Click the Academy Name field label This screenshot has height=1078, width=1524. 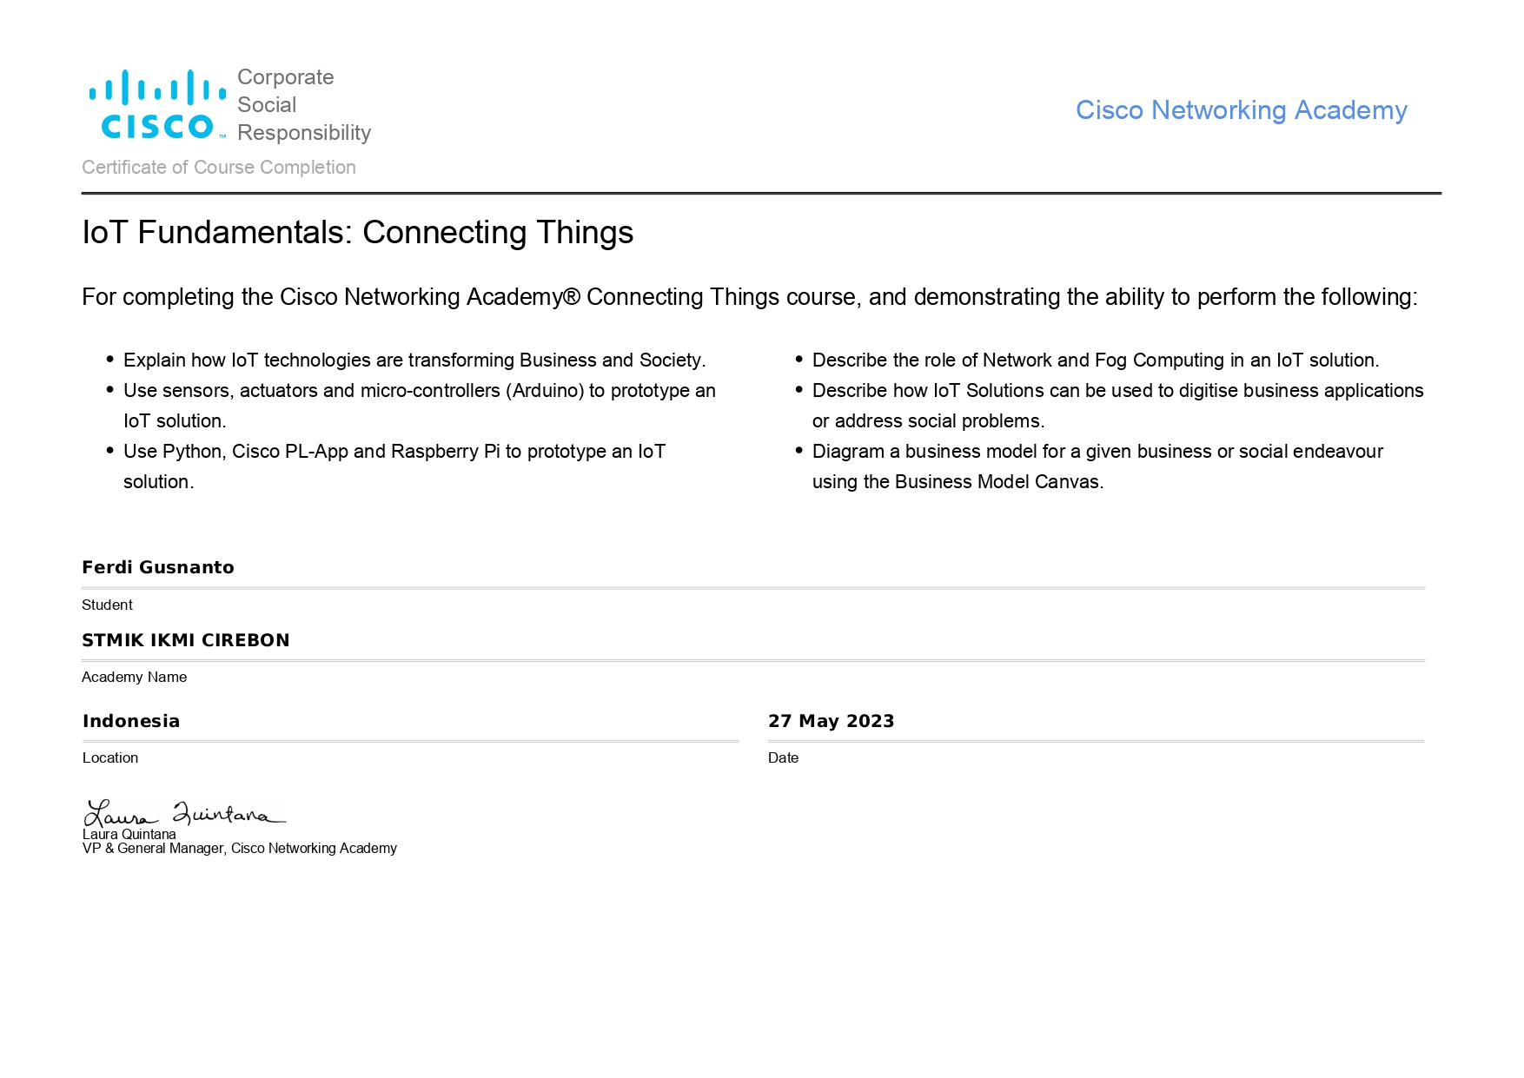click(x=134, y=677)
